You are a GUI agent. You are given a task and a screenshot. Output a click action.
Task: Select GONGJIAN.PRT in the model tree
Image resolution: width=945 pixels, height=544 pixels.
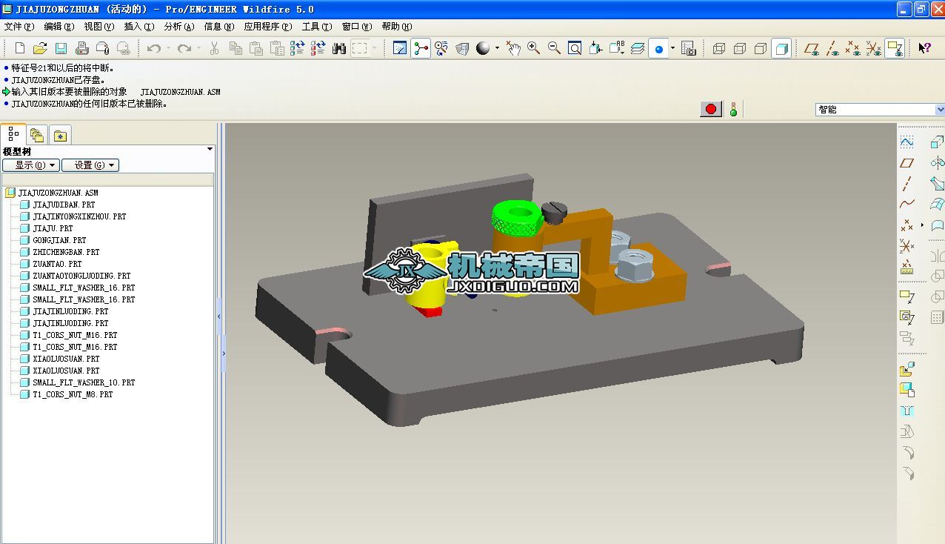tap(59, 240)
